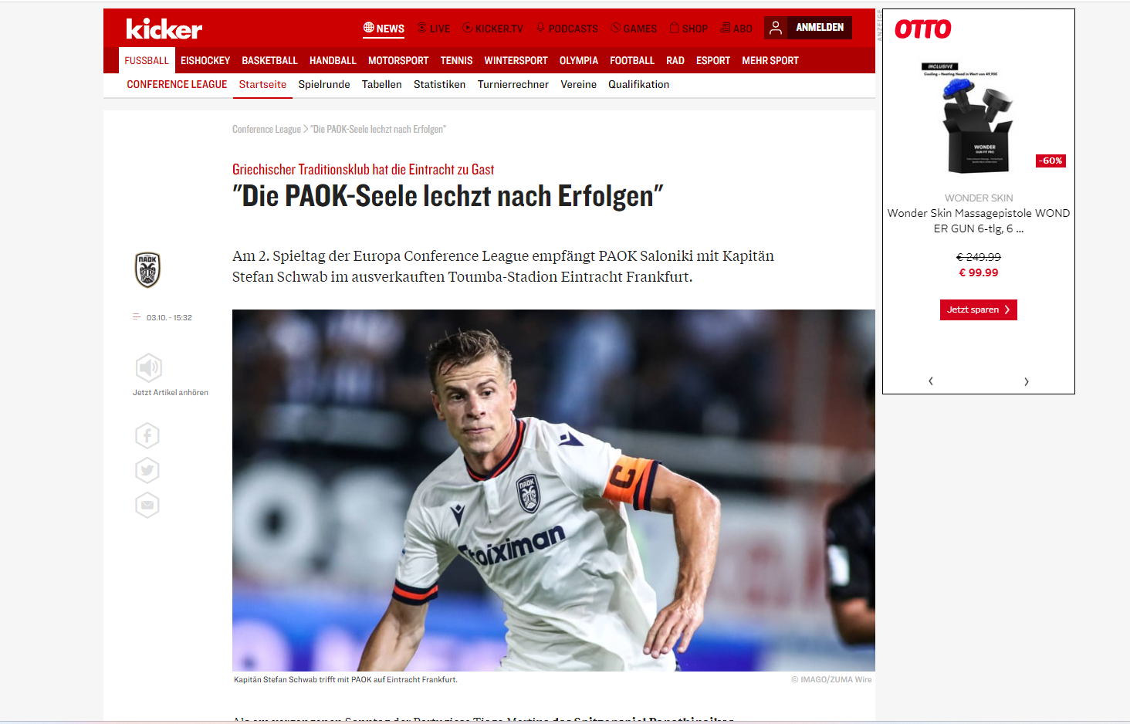The width and height of the screenshot is (1130, 724).
Task: Click the kicker logo
Action: coord(164,29)
